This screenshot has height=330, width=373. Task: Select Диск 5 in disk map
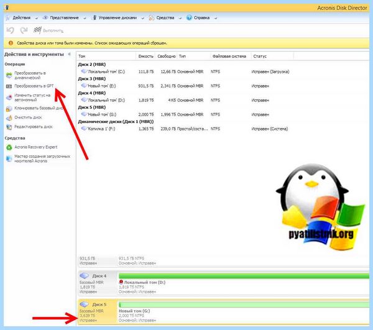click(98, 312)
